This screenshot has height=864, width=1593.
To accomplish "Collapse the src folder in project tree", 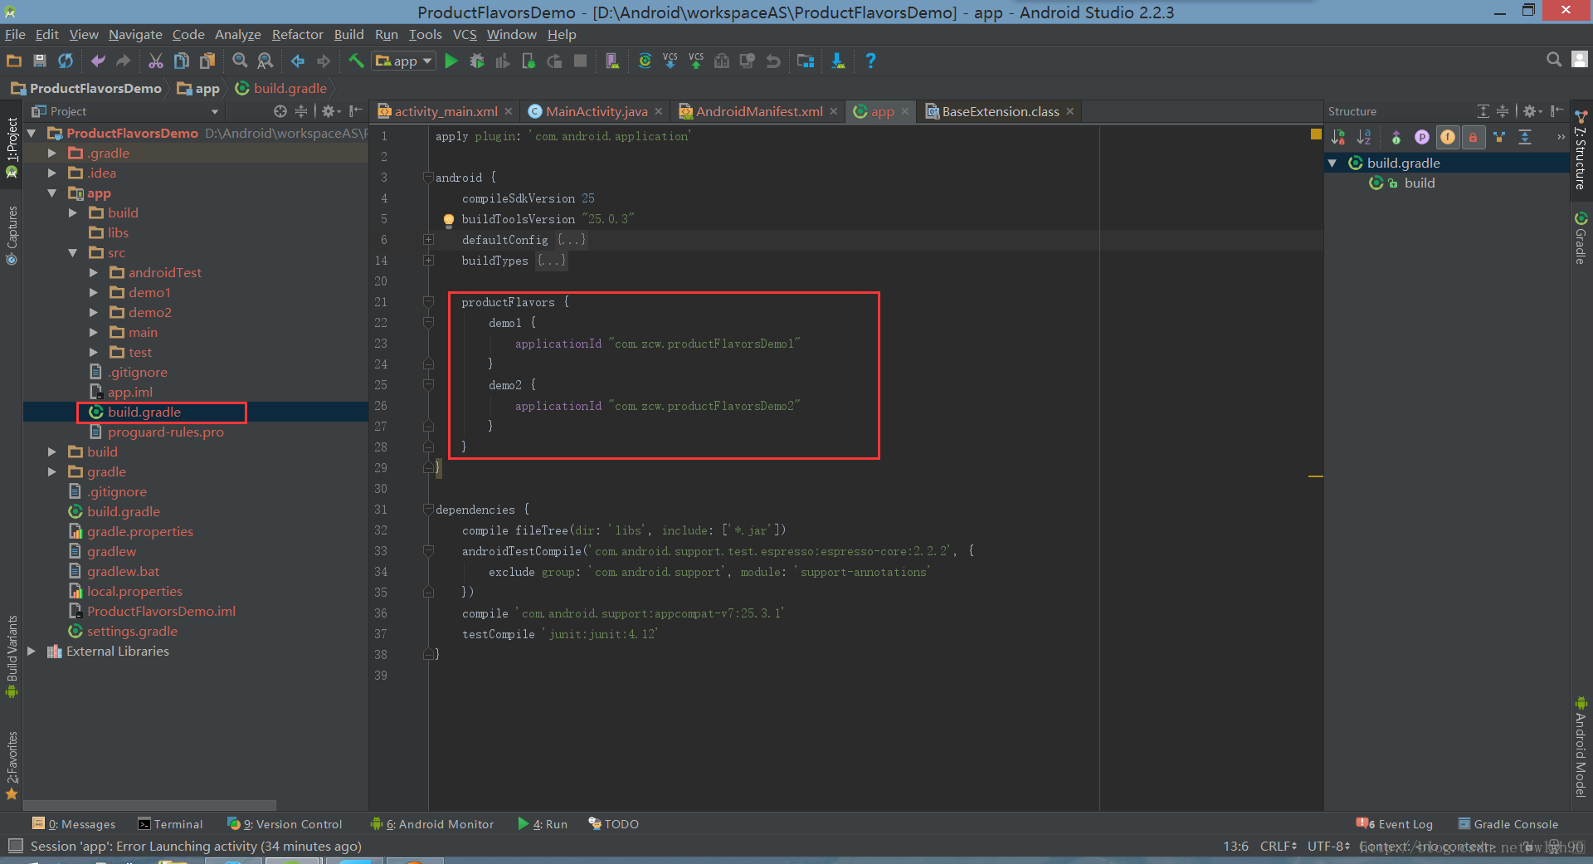I will point(72,252).
